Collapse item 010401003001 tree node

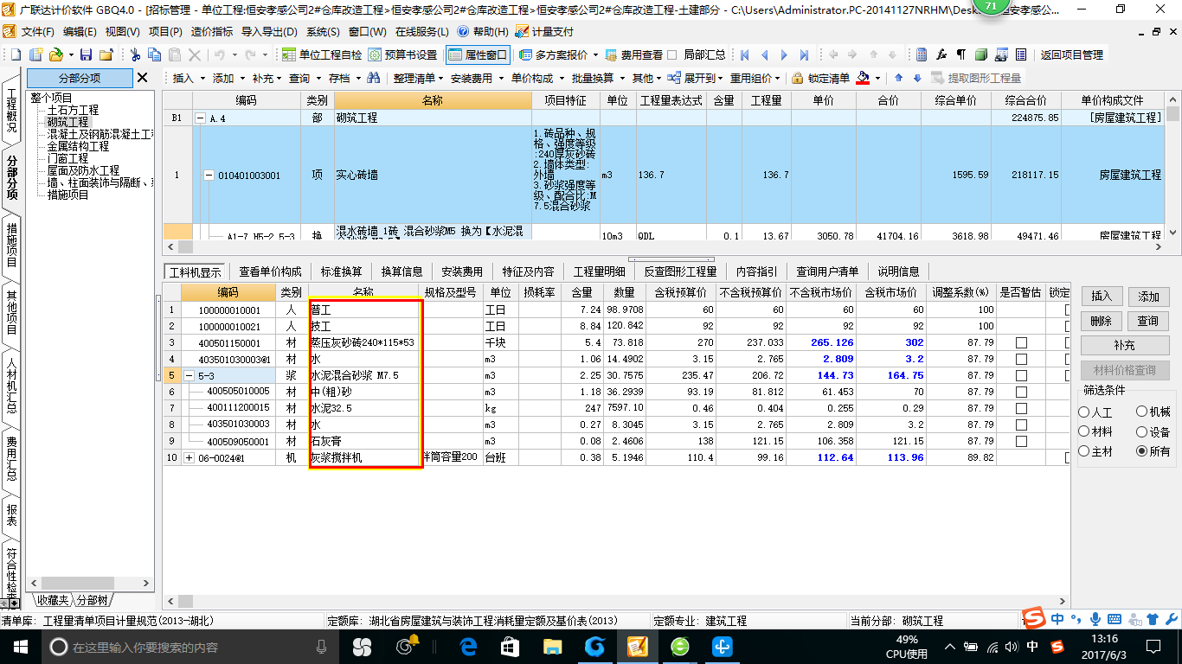(209, 176)
